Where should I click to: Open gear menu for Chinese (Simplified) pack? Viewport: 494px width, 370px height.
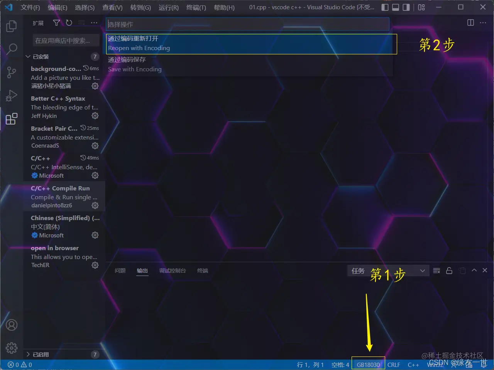(95, 235)
